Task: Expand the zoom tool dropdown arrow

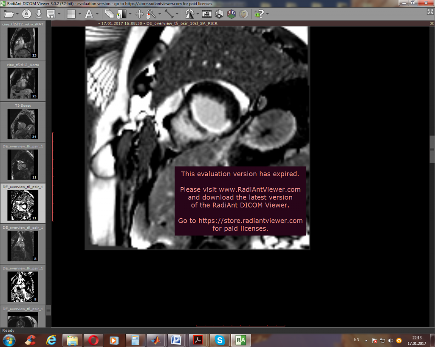Action: coord(160,14)
